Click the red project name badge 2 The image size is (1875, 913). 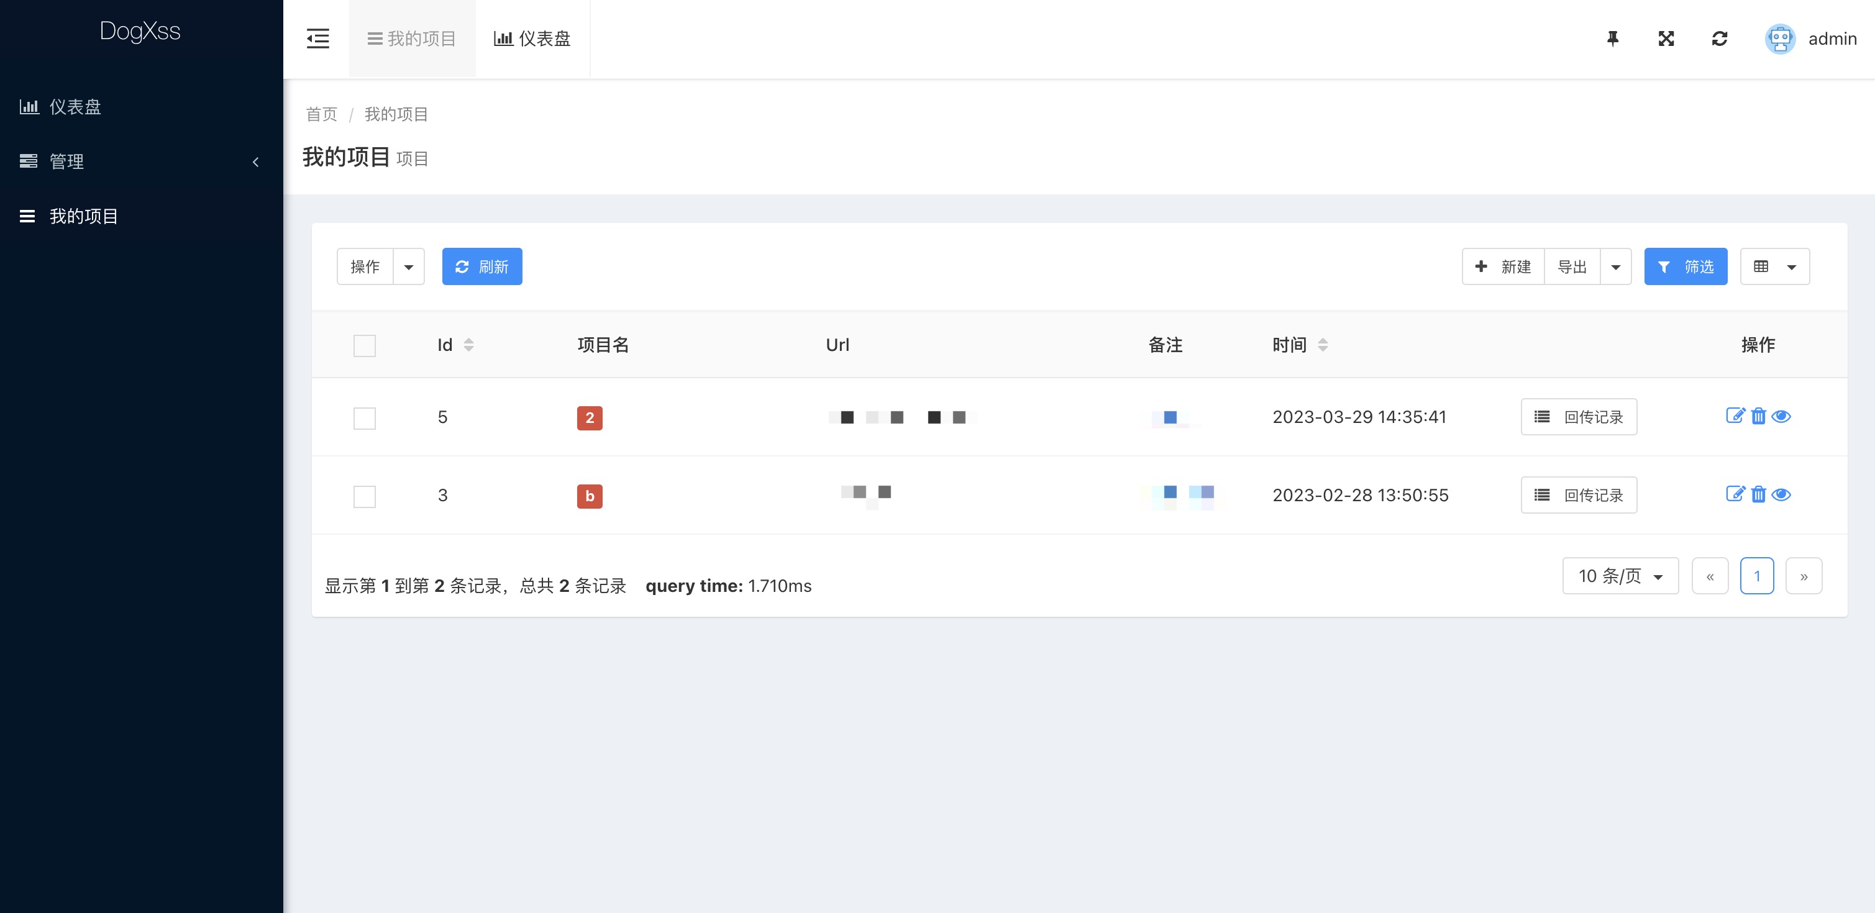[x=590, y=419]
